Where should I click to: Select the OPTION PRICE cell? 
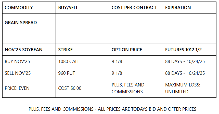coord(136,49)
